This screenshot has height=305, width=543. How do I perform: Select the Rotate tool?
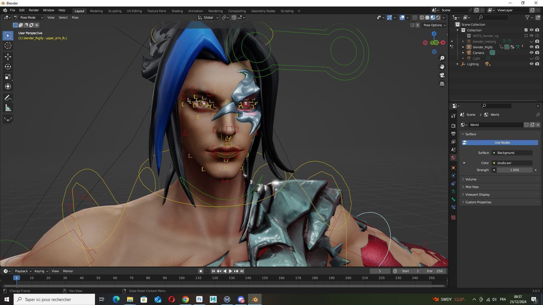pos(8,67)
